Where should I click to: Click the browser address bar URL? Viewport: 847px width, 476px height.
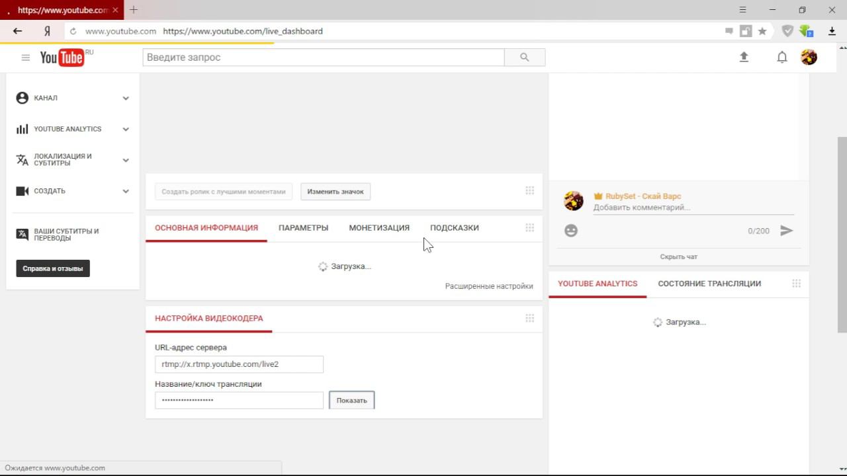[x=243, y=31]
